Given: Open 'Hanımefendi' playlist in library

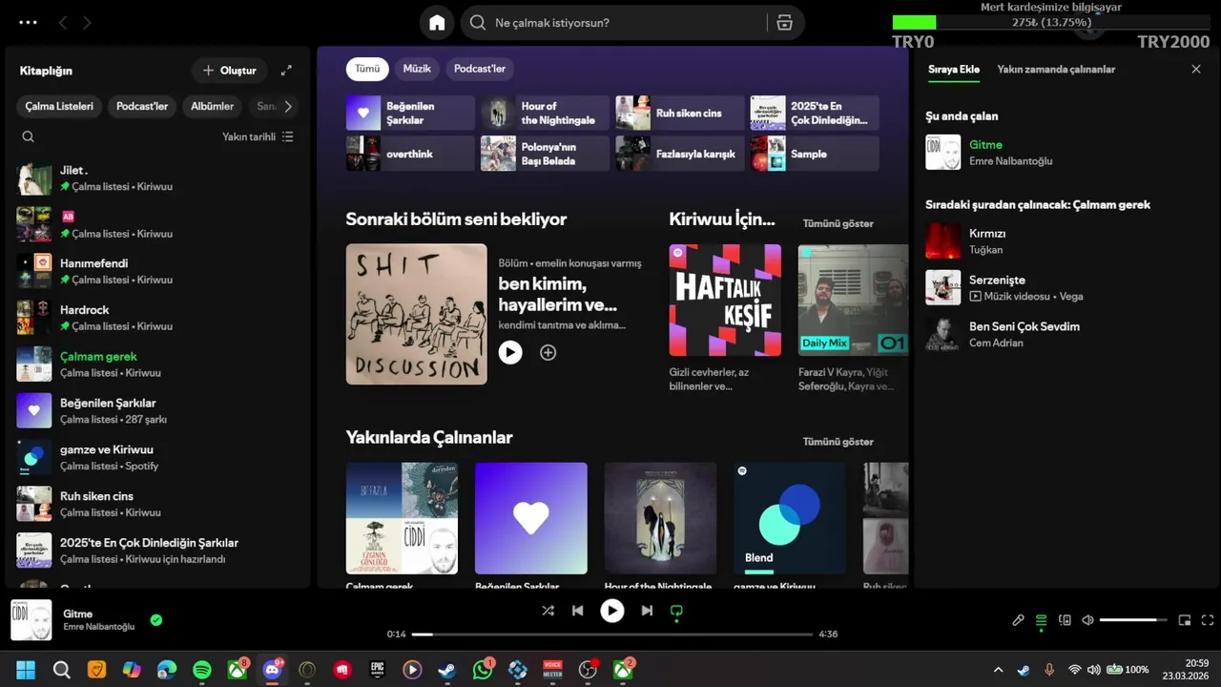Looking at the screenshot, I should pos(158,271).
